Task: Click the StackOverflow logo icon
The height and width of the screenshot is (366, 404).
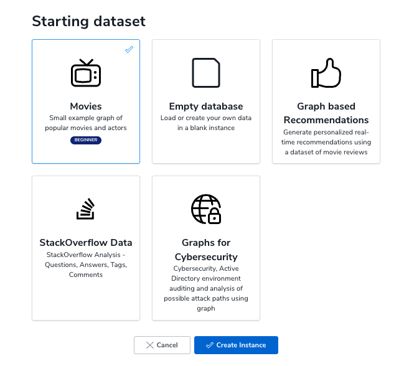Action: [86, 209]
